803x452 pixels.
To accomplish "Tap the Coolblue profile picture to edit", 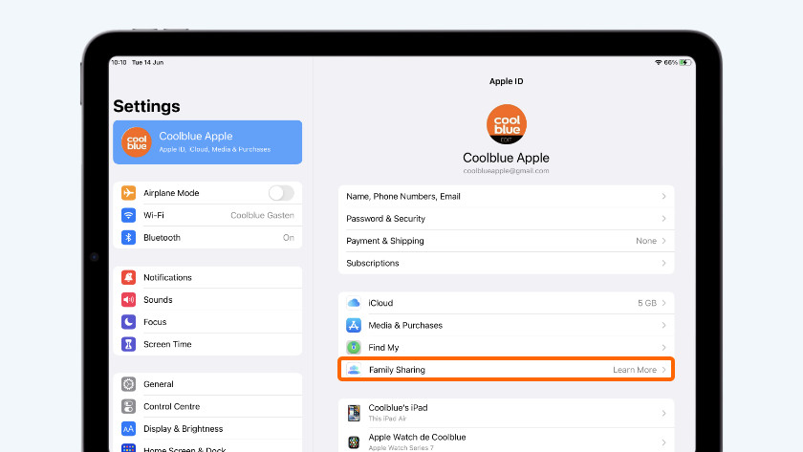I will [506, 125].
